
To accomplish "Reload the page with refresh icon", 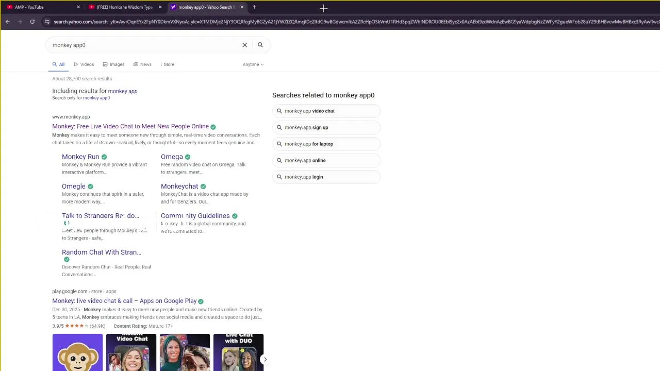I will pyautogui.click(x=32, y=22).
